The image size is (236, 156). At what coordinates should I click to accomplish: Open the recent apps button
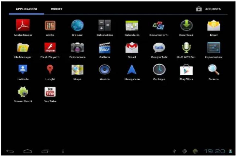45,151
